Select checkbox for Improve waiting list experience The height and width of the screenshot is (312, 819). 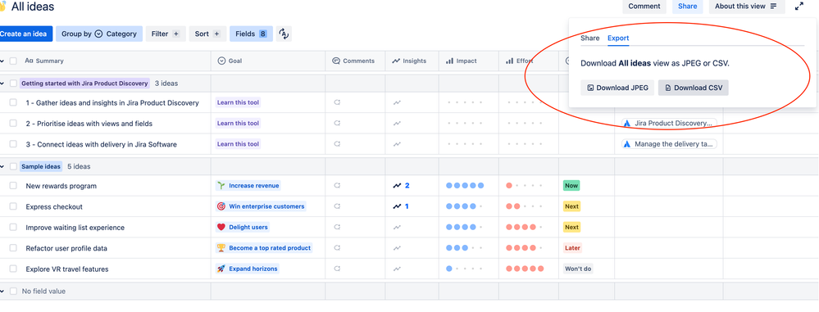pyautogui.click(x=13, y=228)
